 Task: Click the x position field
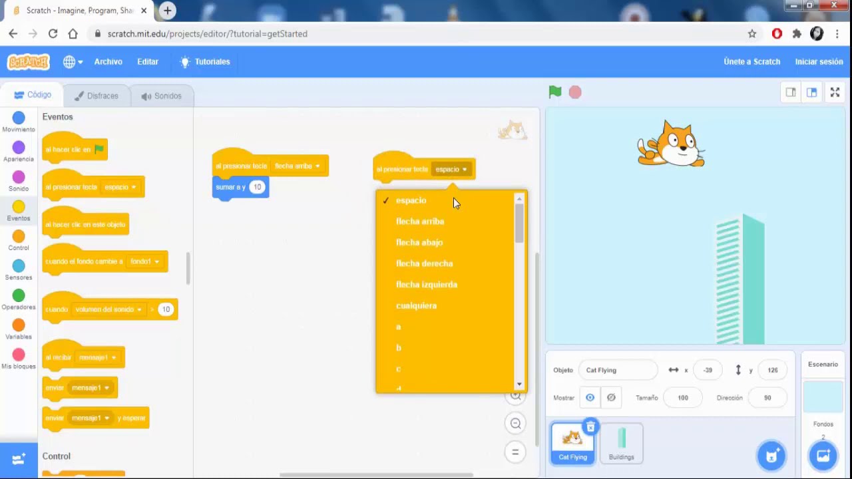(708, 371)
